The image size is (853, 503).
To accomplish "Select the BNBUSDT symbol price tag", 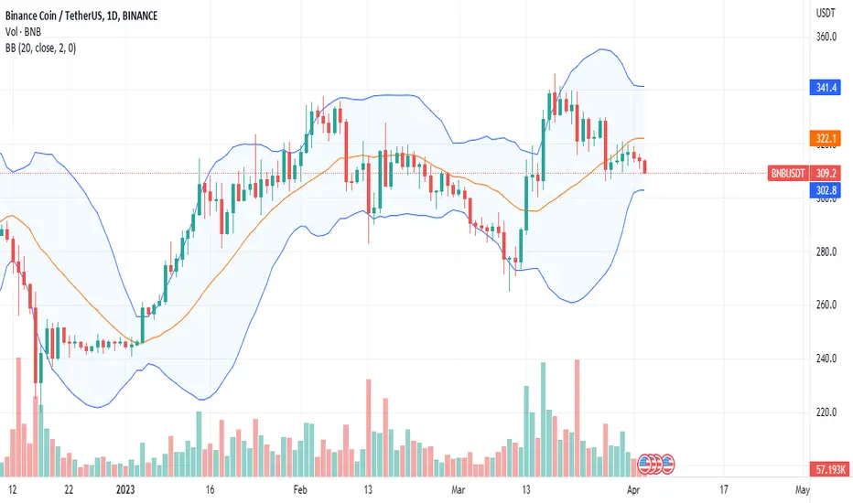I will [x=788, y=174].
